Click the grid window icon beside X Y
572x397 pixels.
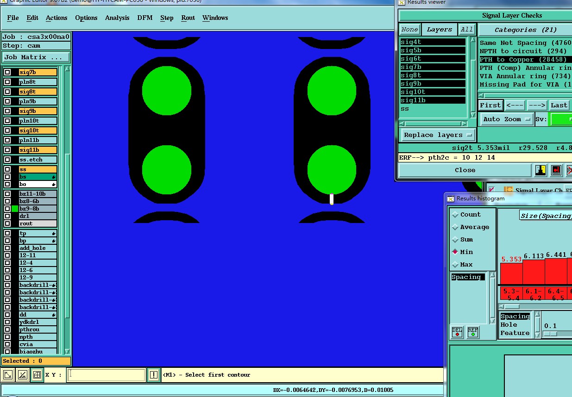point(37,375)
